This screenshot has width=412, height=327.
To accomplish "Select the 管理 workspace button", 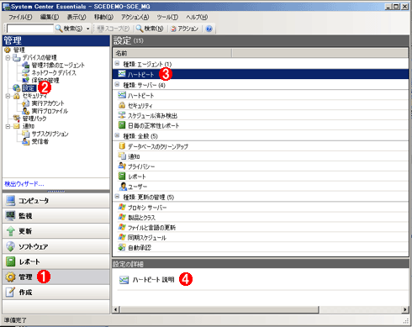I will 56,277.
